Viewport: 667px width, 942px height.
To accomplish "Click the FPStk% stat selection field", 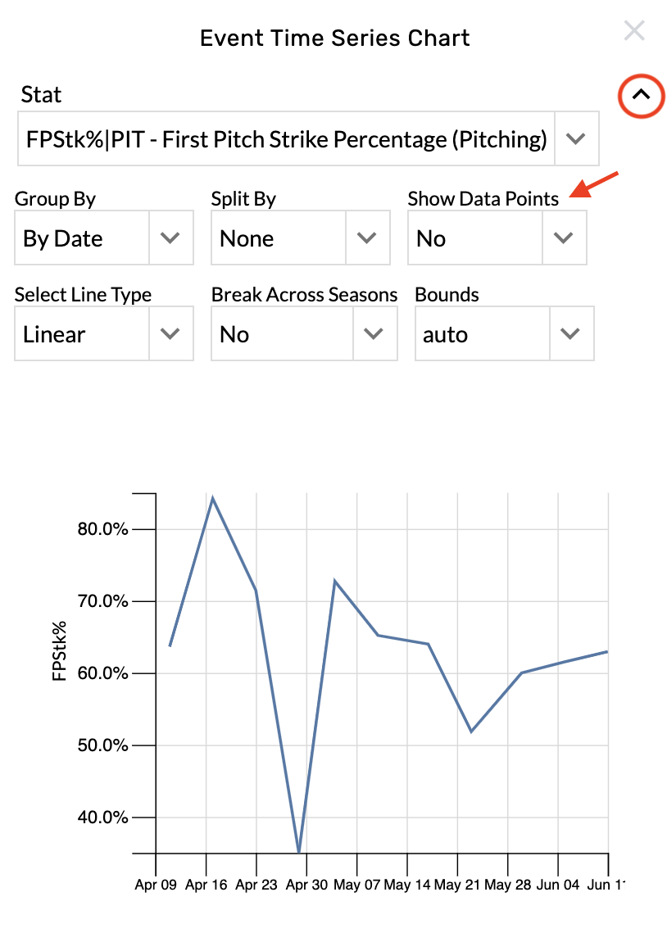I will pyautogui.click(x=287, y=139).
